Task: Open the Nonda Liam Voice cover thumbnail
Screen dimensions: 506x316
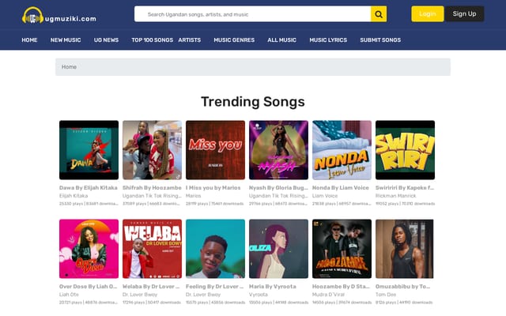Action: tap(342, 150)
